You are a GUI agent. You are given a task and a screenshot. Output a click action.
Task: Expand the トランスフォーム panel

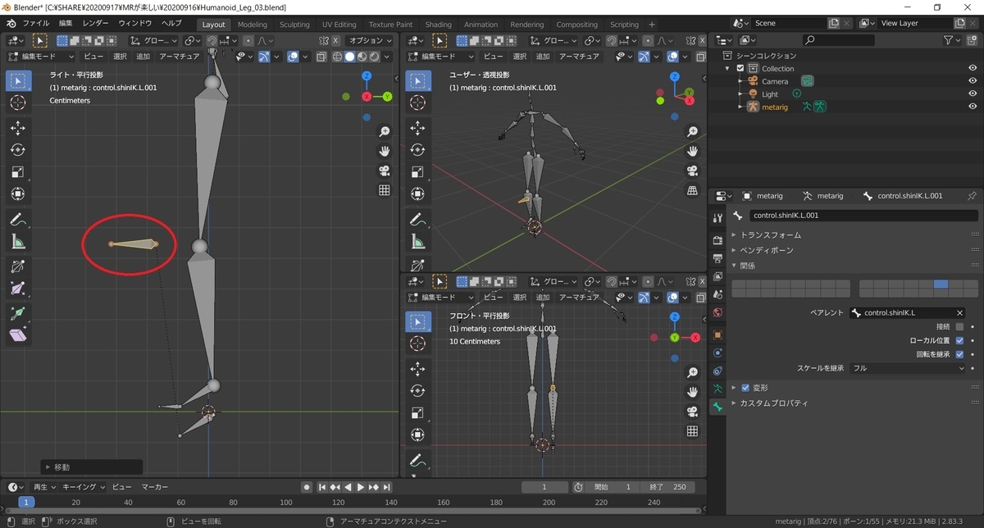771,235
